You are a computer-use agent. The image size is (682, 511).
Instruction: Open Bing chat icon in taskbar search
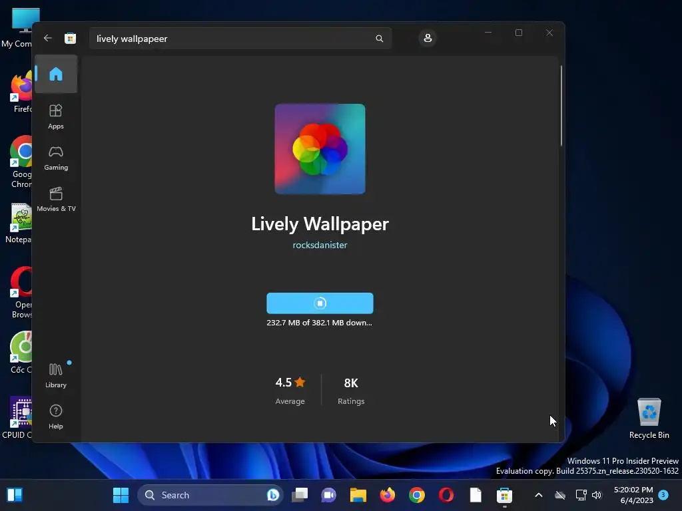[272, 495]
